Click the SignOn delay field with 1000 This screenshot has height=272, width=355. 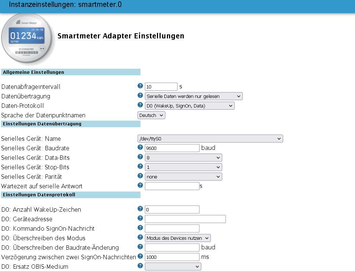[172, 257]
